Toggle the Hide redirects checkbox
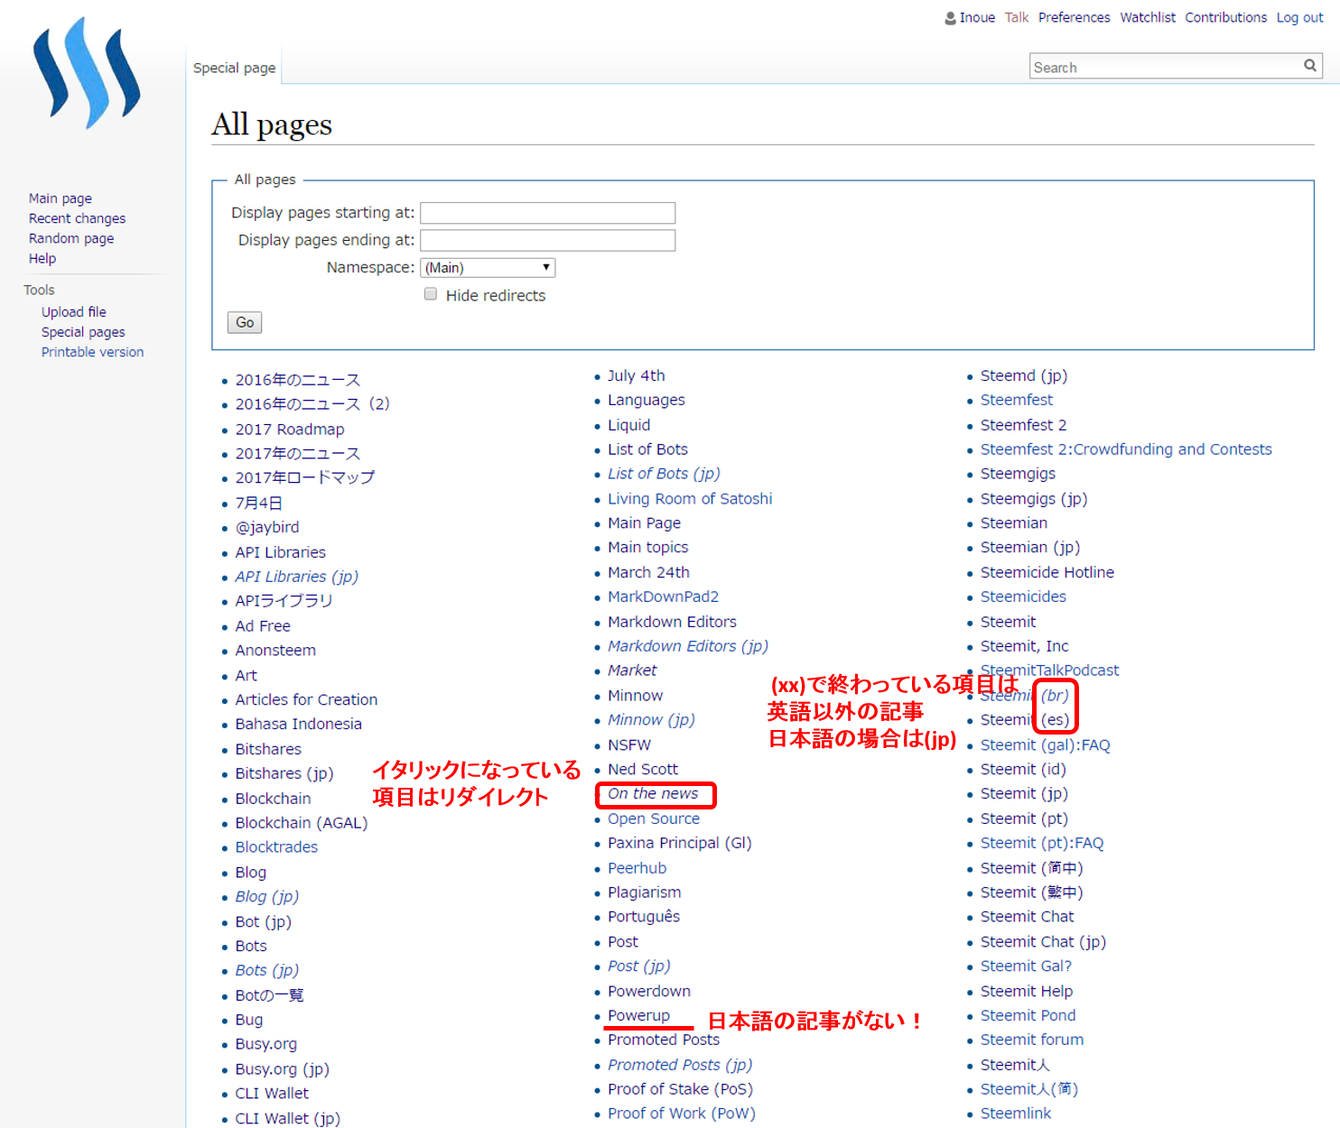1340x1128 pixels. click(x=431, y=294)
